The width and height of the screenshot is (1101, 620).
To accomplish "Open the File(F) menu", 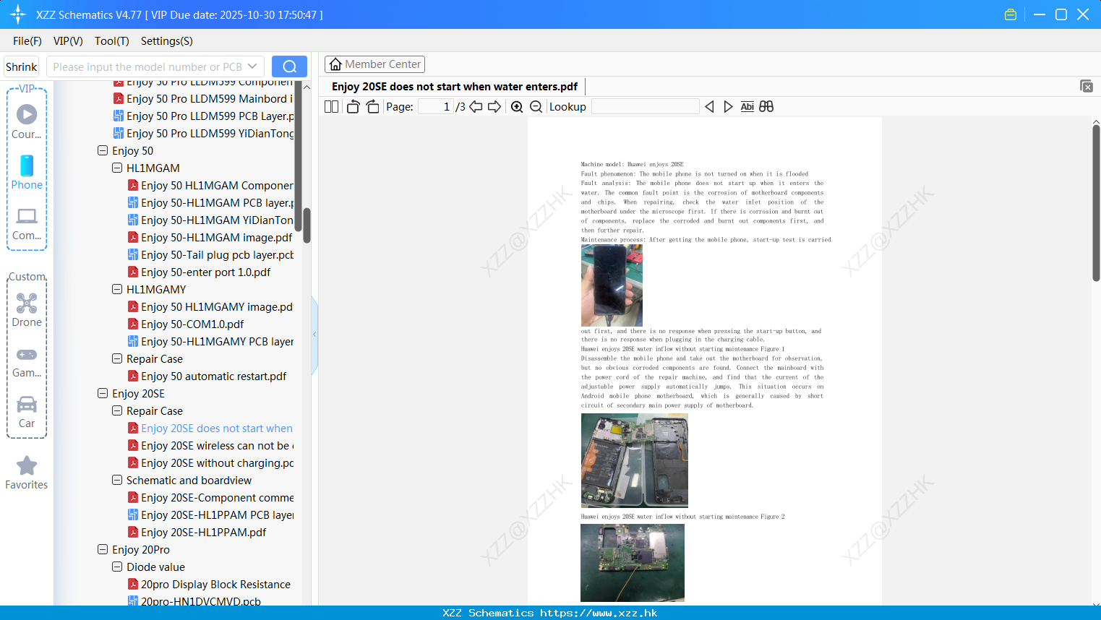I will click(27, 41).
